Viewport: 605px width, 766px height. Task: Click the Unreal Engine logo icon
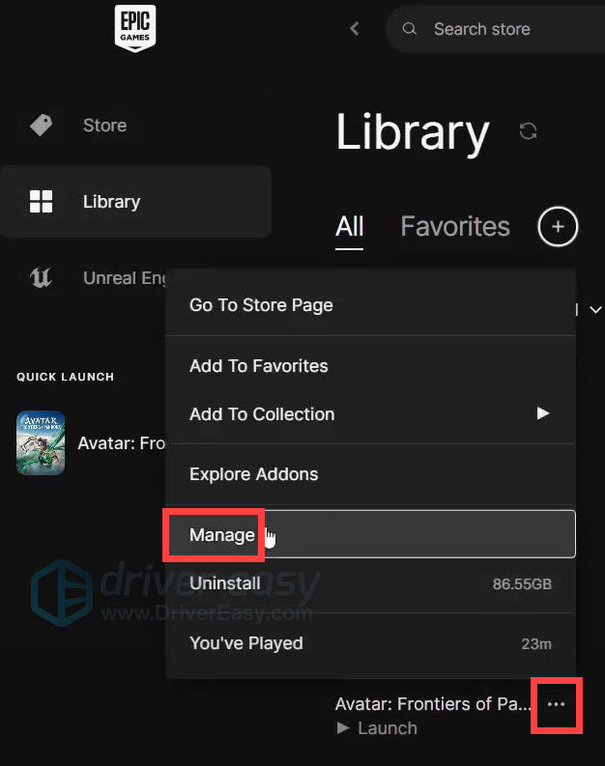41,277
